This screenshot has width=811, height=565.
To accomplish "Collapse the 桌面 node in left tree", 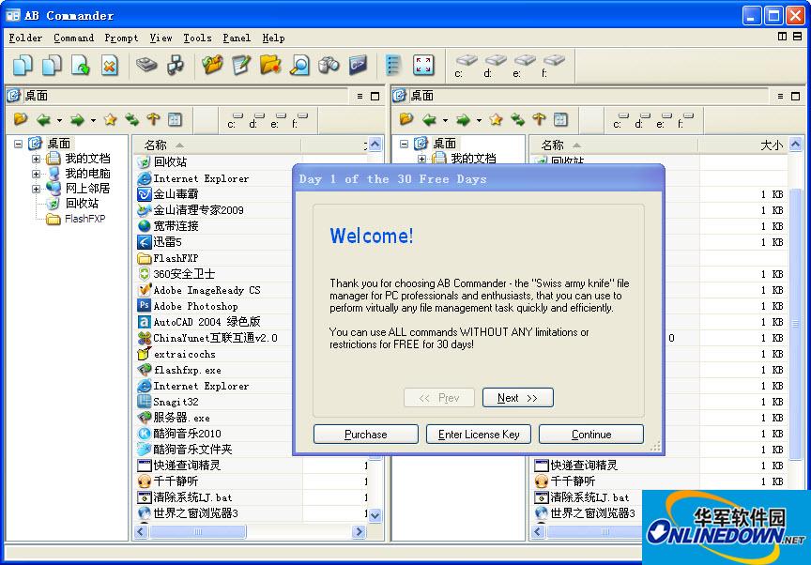I will (18, 144).
